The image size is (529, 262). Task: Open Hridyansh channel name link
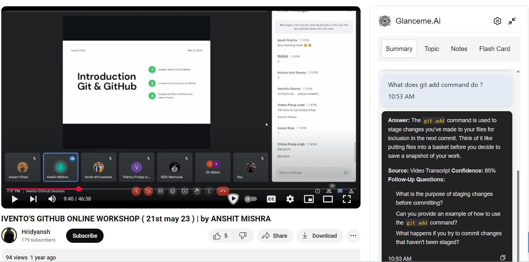pyautogui.click(x=36, y=232)
